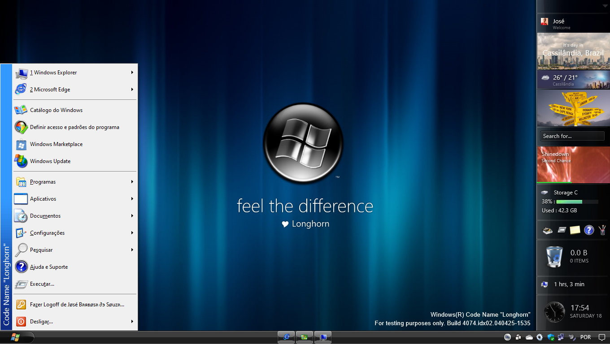Click the OneDrive cloud tray icon
The height and width of the screenshot is (344, 610).
click(x=529, y=337)
